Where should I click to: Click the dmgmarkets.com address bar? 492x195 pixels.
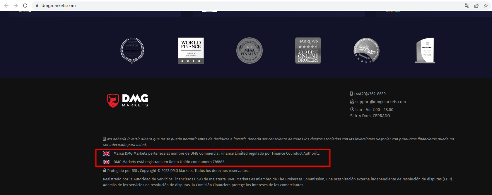click(246, 6)
